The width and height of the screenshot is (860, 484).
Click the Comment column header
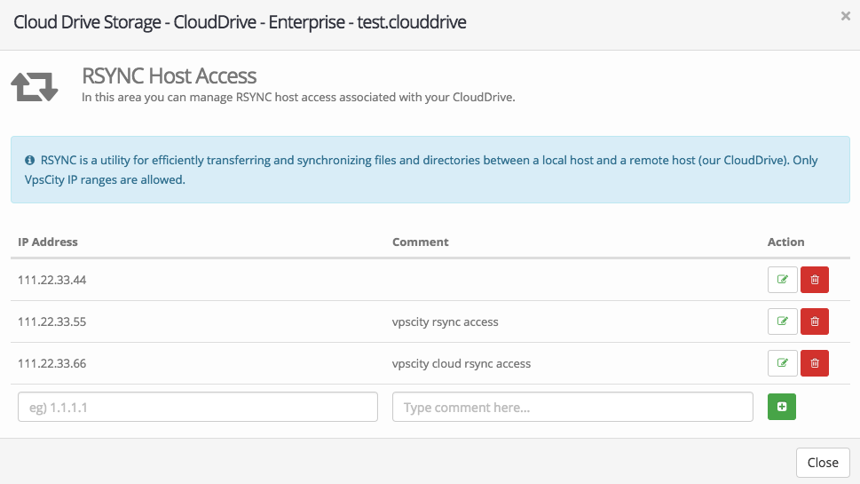(421, 242)
